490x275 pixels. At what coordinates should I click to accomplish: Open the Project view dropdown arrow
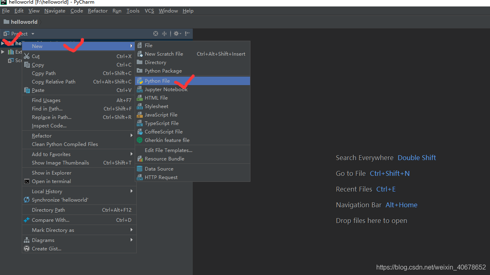[x=33, y=34]
